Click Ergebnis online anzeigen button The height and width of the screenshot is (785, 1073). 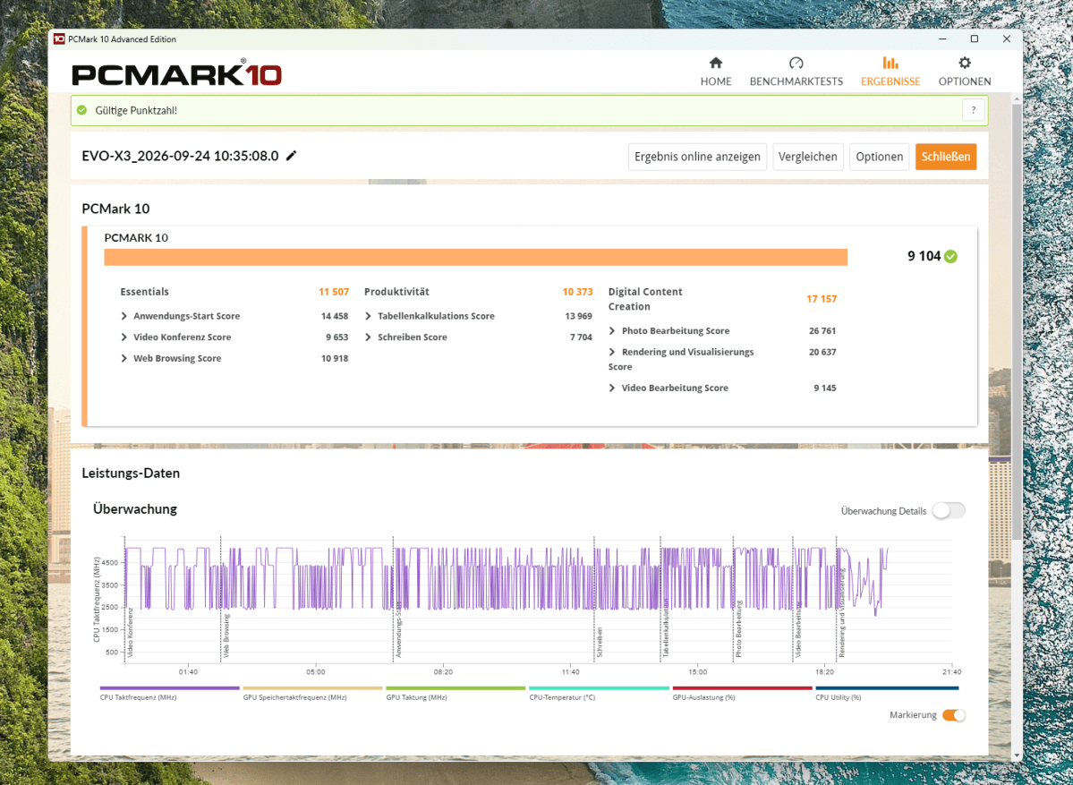697,157
